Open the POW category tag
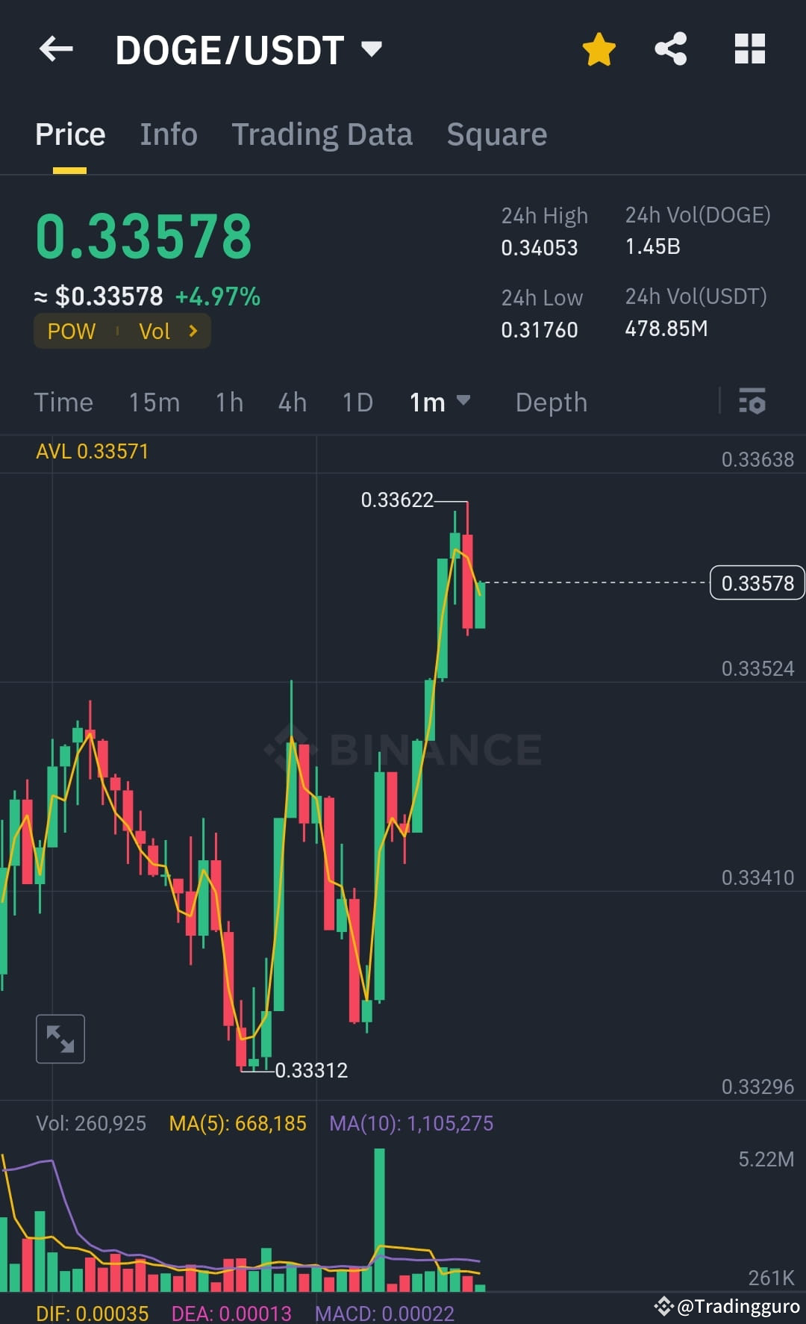 tap(71, 331)
